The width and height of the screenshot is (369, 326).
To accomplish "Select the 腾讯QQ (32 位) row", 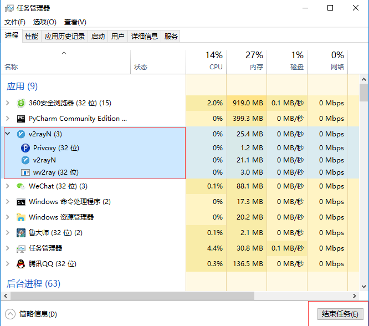I will pos(181,264).
